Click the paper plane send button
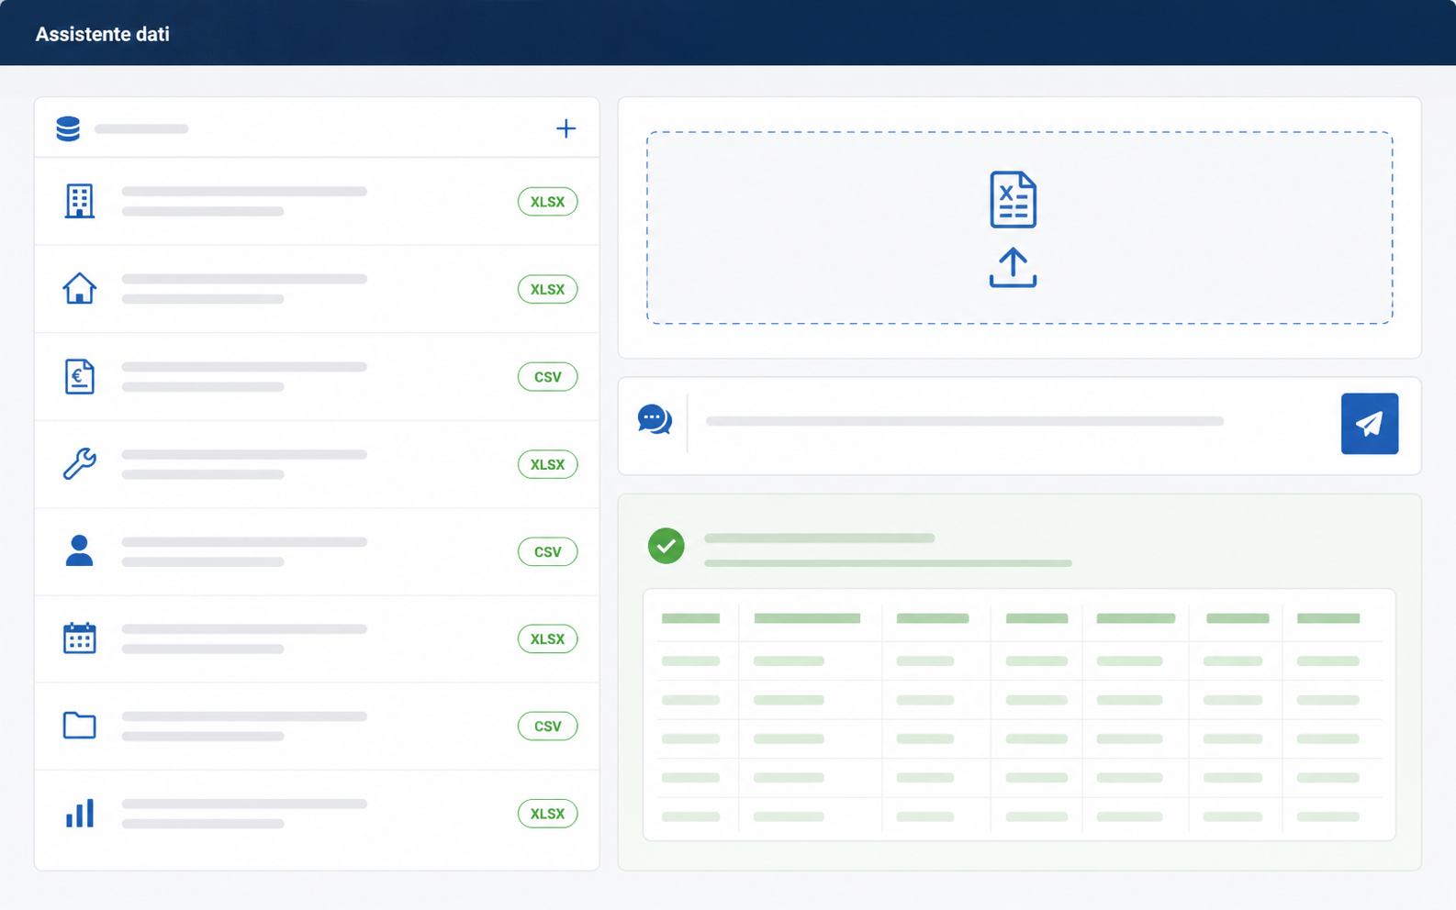 1369,424
